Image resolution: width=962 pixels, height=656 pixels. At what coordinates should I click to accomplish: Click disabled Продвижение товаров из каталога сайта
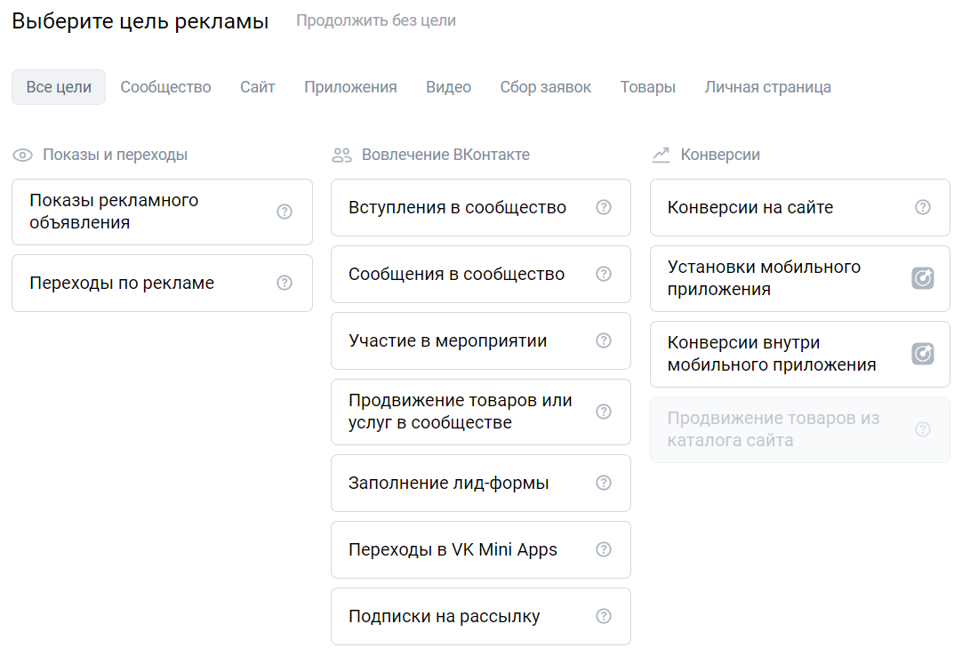click(x=800, y=429)
